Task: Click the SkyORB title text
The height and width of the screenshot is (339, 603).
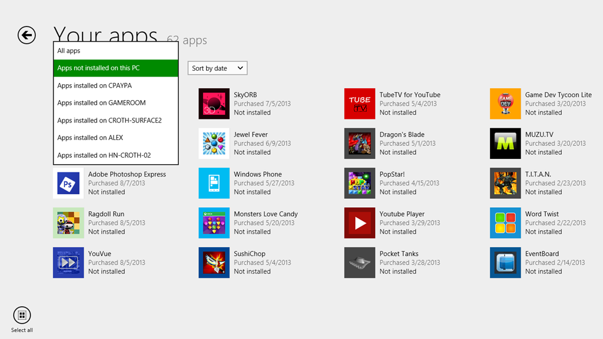Action: [x=246, y=95]
